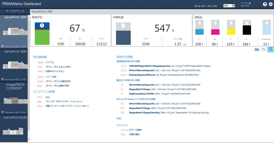Click オペレータには解決不能 row
The height and width of the screenshot is (143, 274).
pyautogui.click(x=53, y=86)
